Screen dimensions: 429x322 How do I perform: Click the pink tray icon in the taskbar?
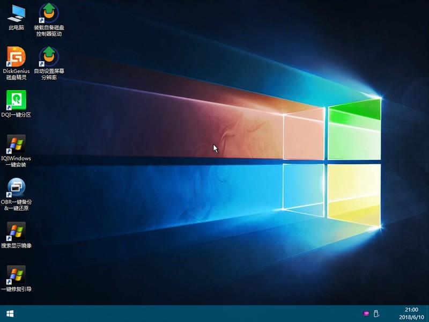366,313
